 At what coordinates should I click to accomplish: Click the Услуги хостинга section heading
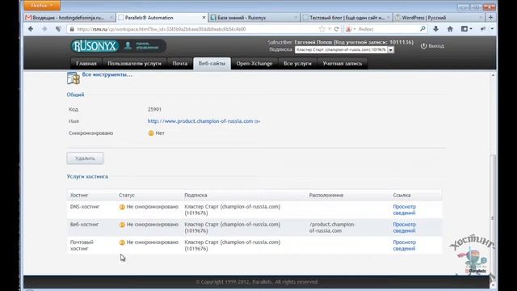(87, 176)
